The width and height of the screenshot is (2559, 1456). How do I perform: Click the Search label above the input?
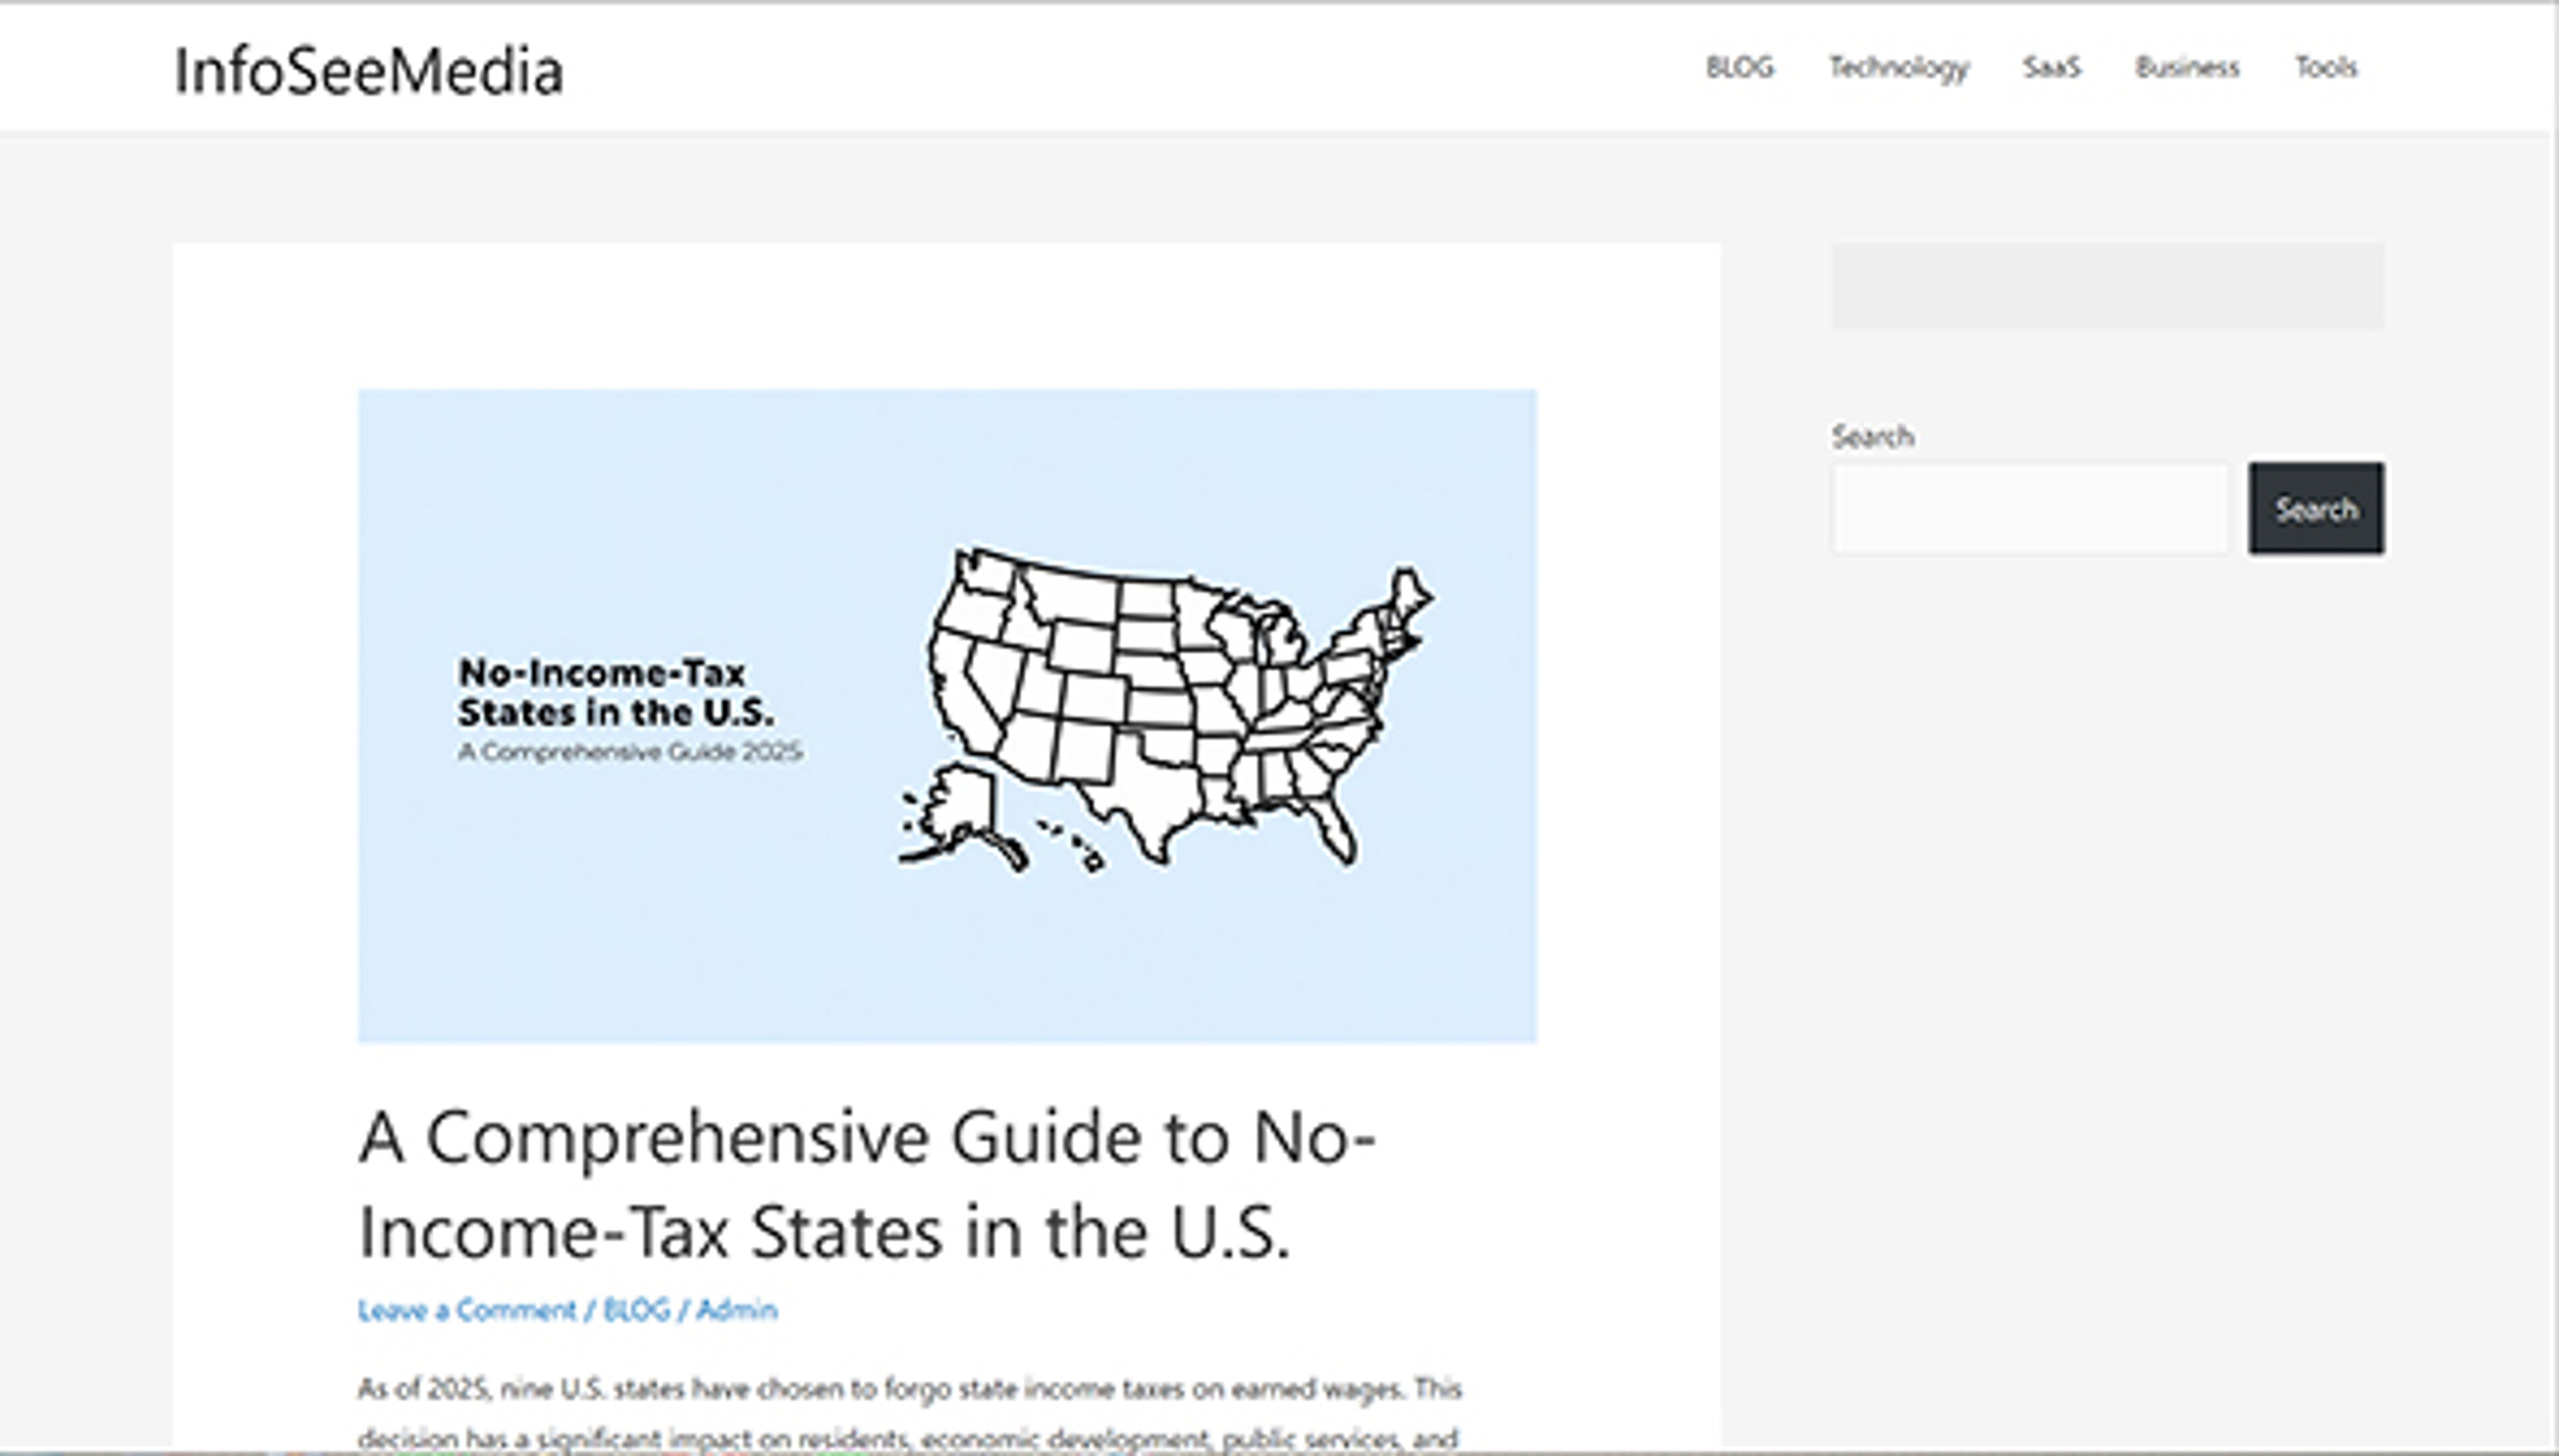[1872, 437]
